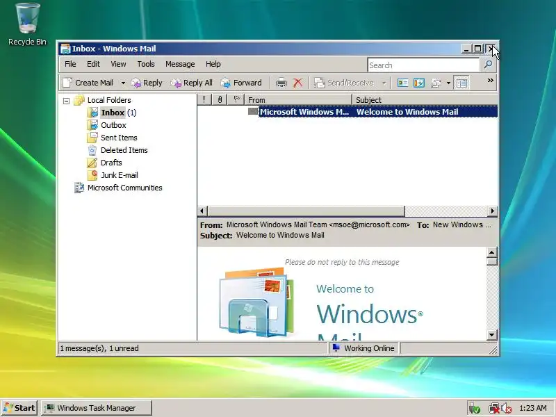Image resolution: width=556 pixels, height=417 pixels.
Task: Click the network disconnected tray icon
Action: coord(493,409)
